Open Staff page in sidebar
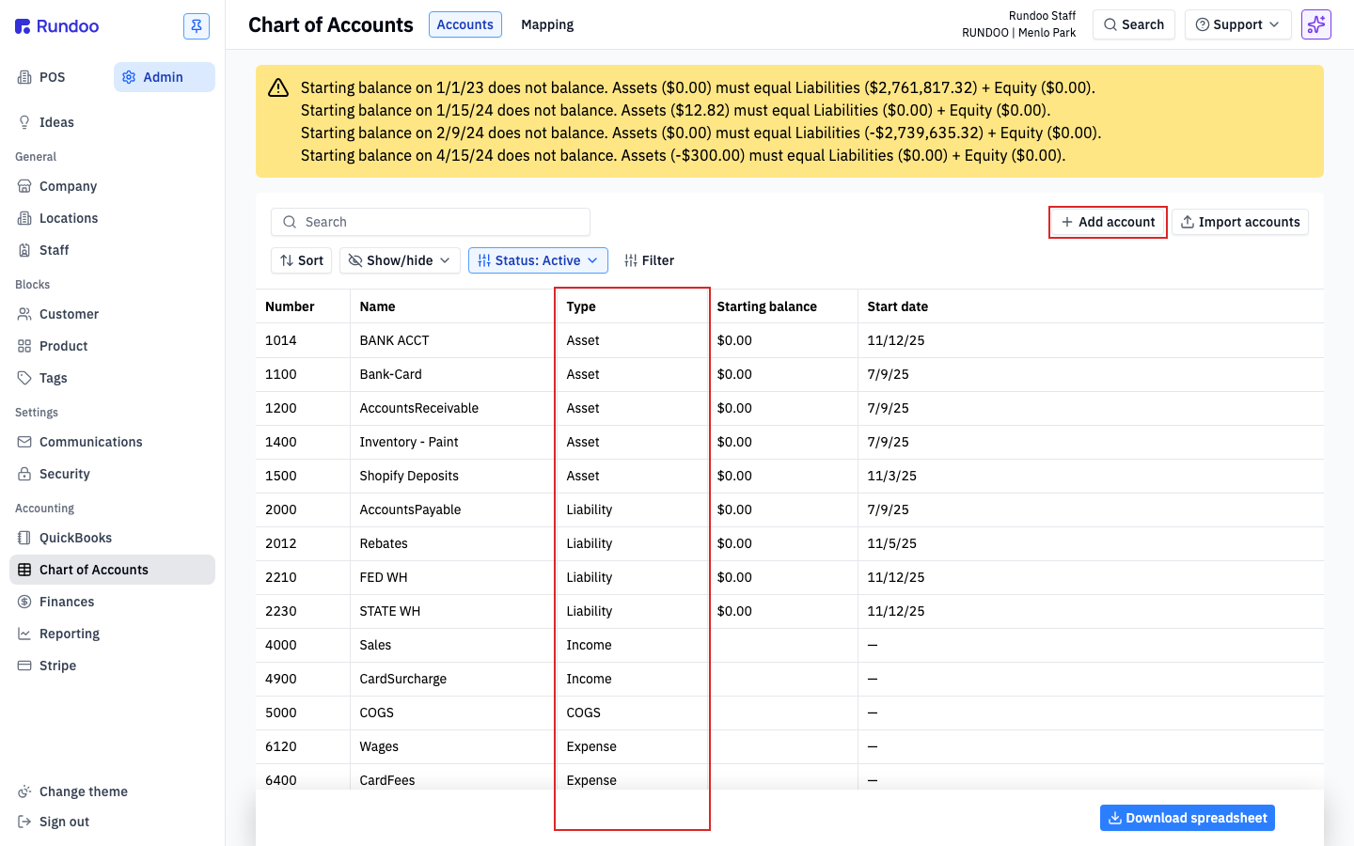This screenshot has height=846, width=1354. pyautogui.click(x=54, y=250)
